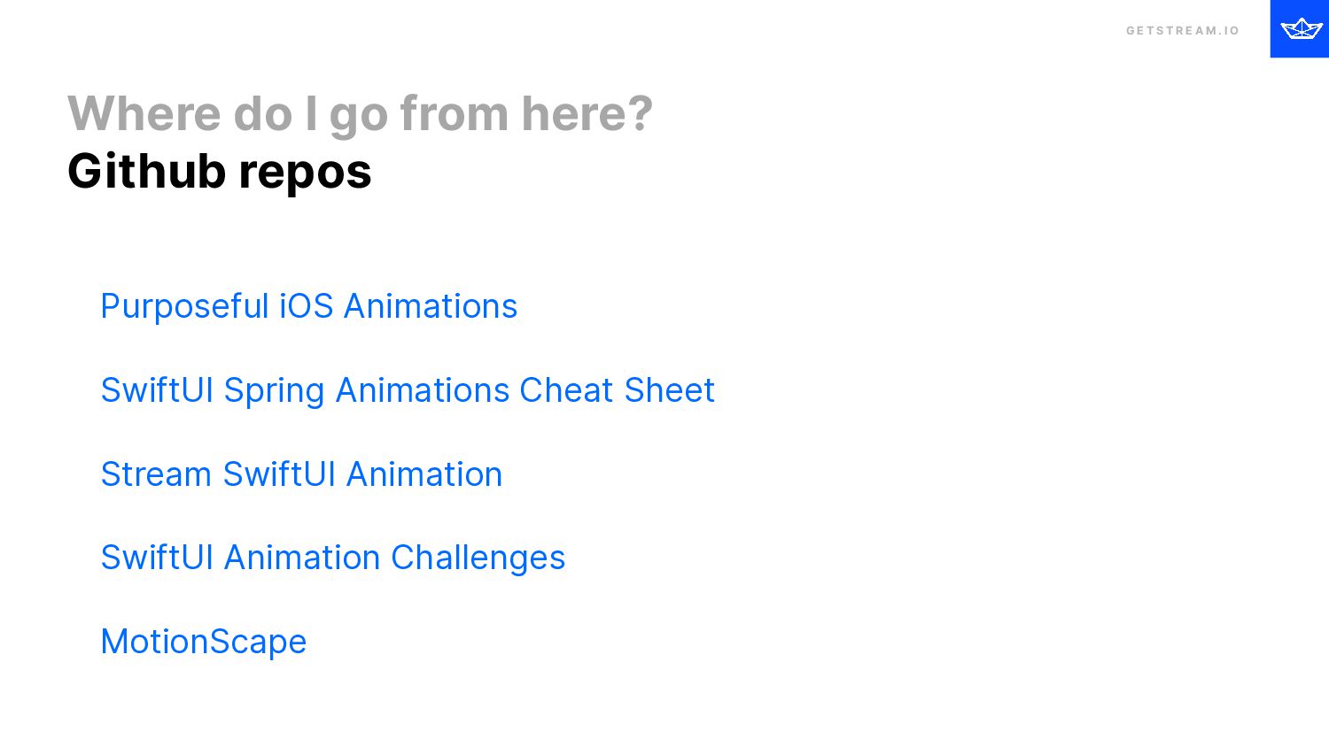Click the "Github repos" subtitle
Screen dimensions: 1329x747
click(220, 171)
